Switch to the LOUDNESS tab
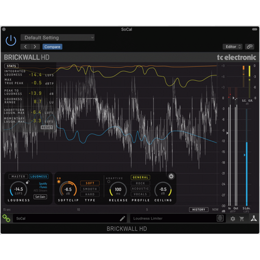 pyautogui.click(x=38, y=176)
